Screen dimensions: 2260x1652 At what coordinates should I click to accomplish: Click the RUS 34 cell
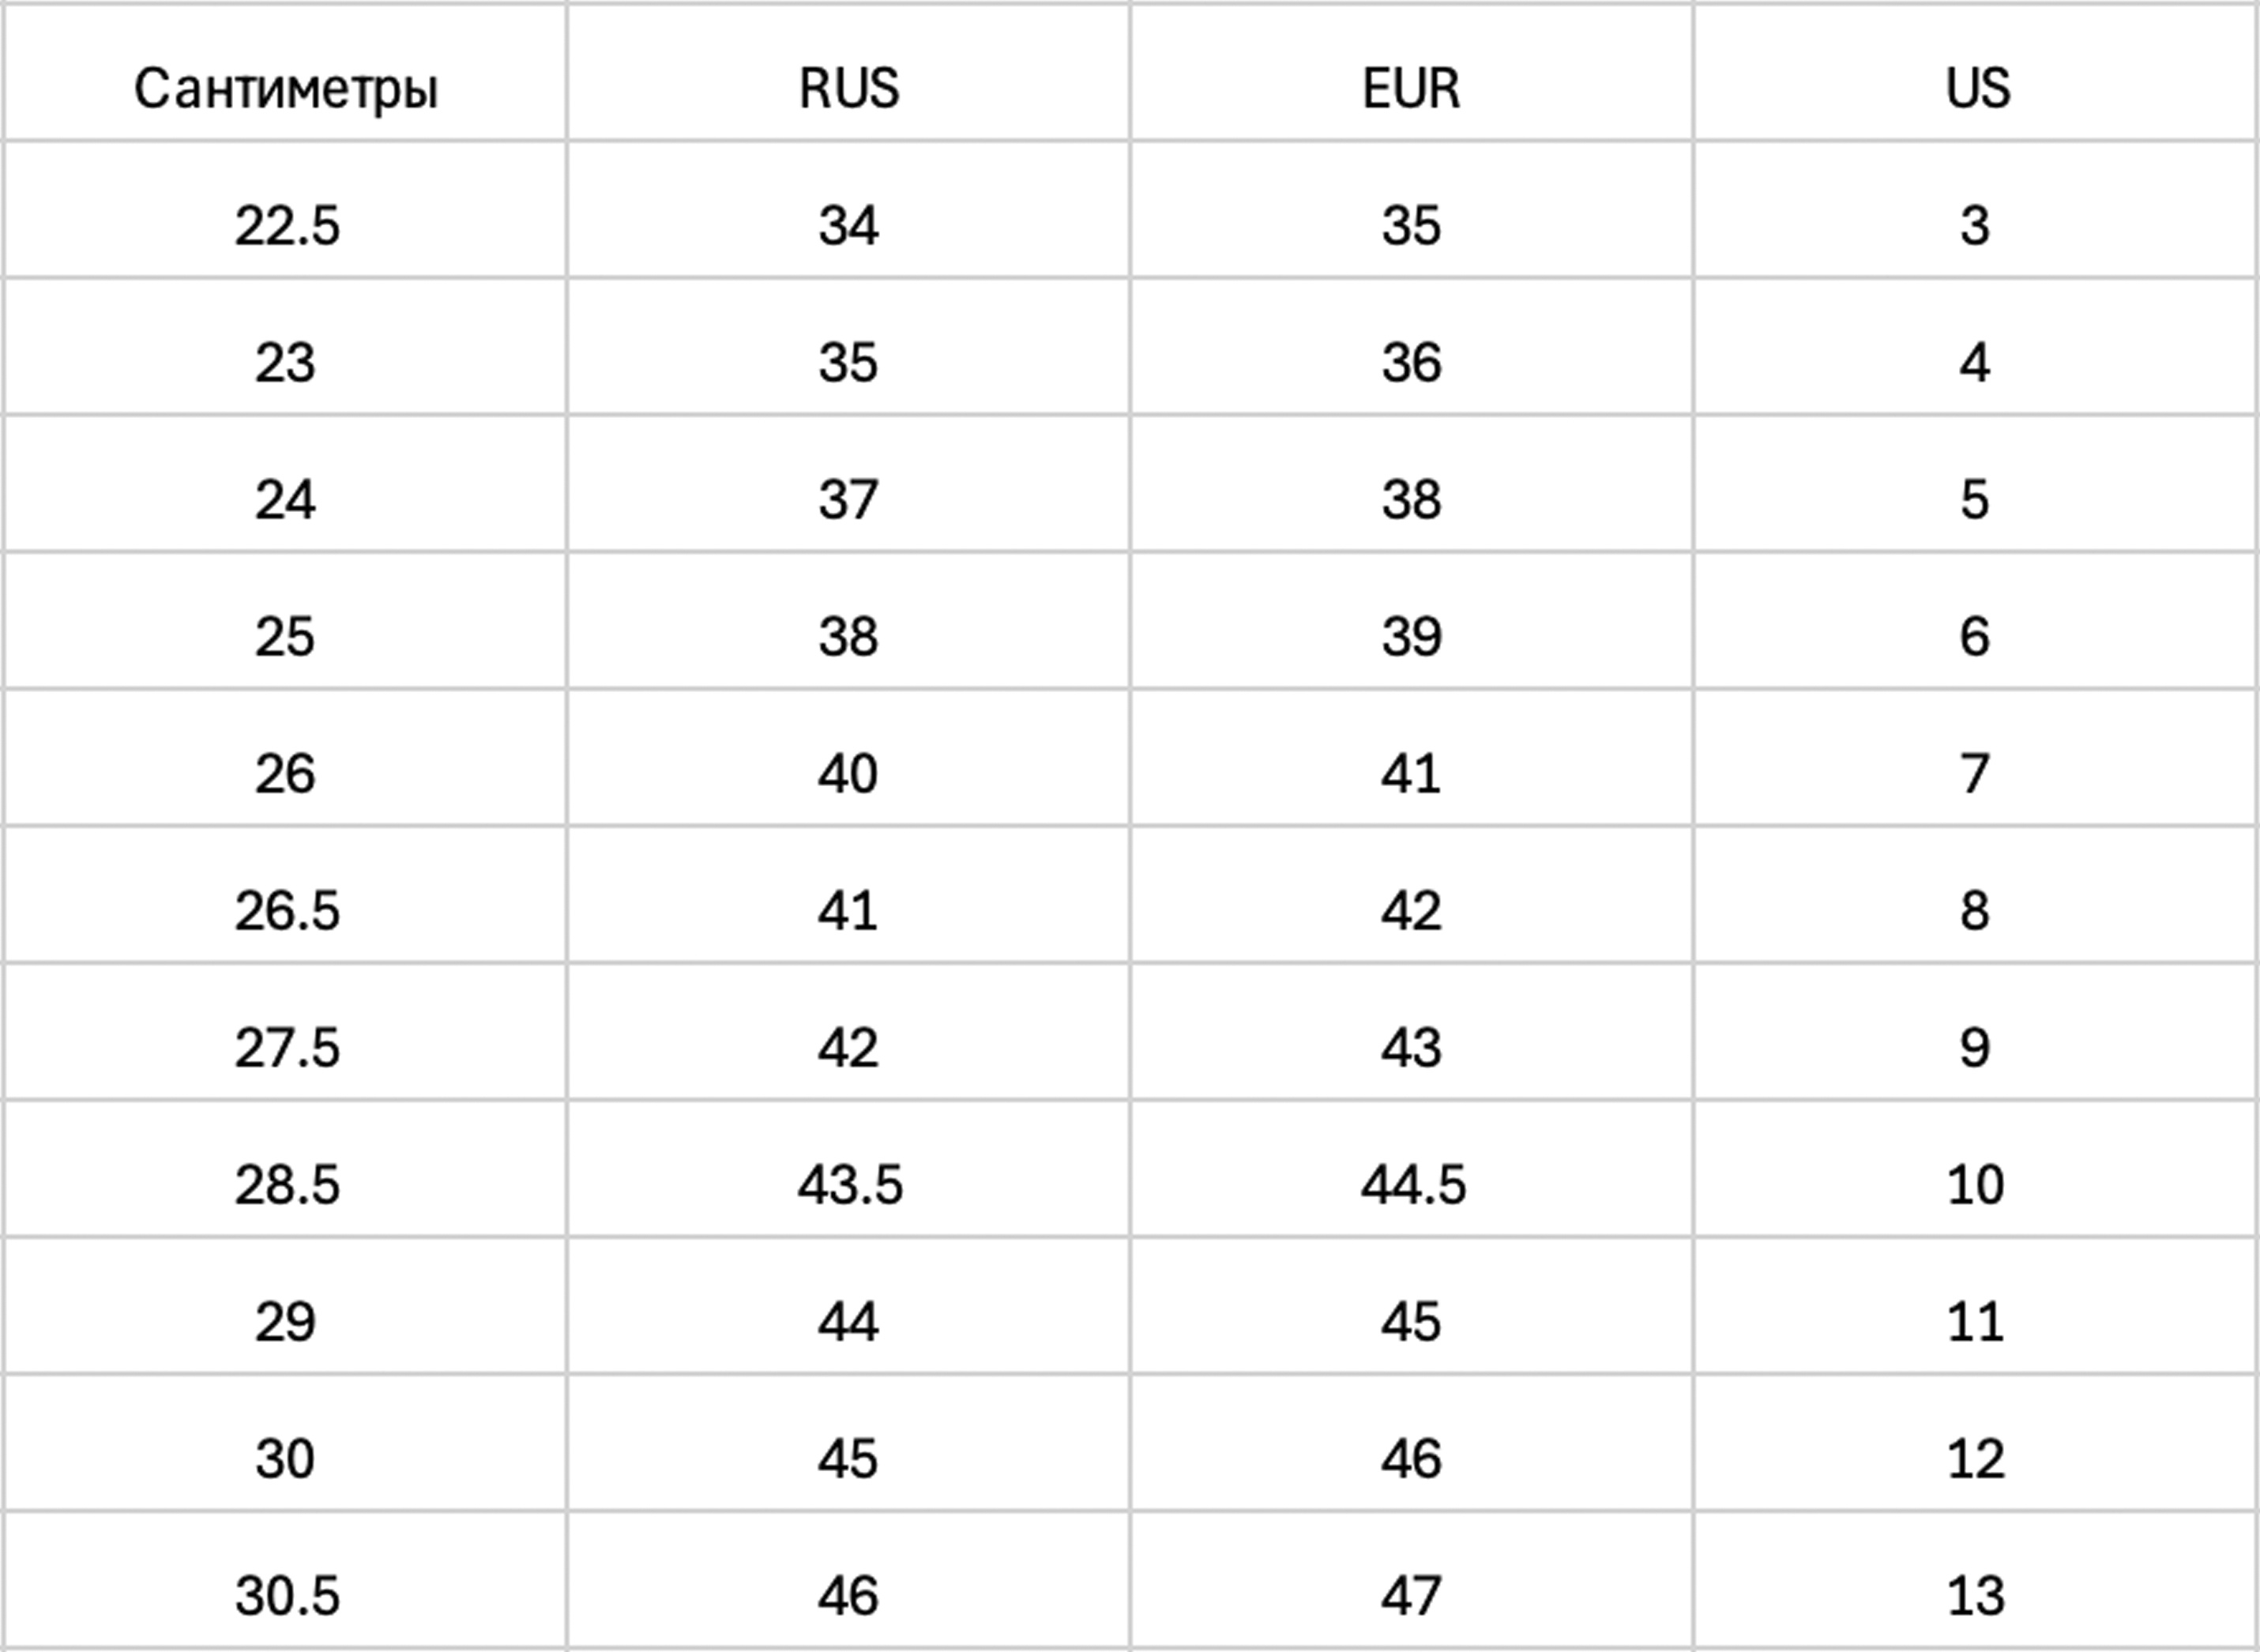click(x=848, y=210)
